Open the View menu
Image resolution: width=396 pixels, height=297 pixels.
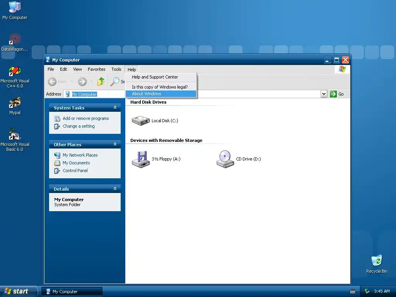(77, 69)
